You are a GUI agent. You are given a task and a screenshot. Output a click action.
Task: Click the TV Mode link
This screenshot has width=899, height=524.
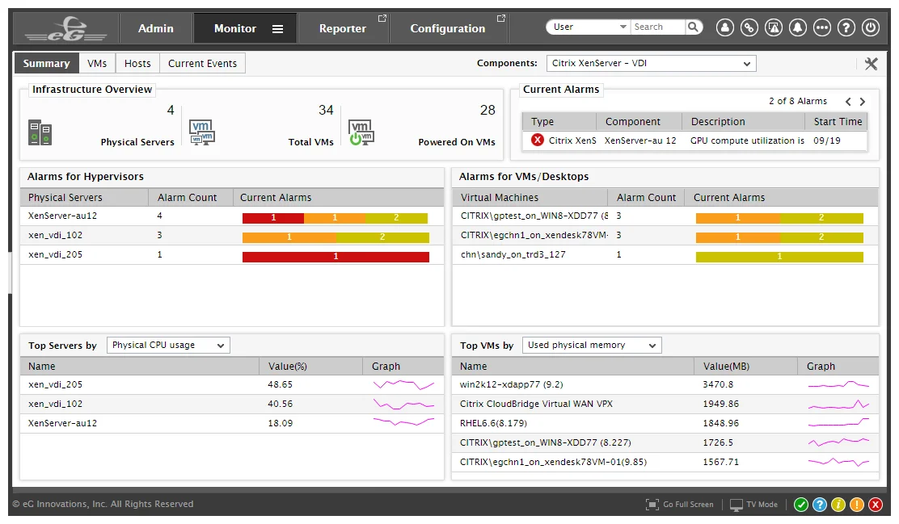point(762,505)
